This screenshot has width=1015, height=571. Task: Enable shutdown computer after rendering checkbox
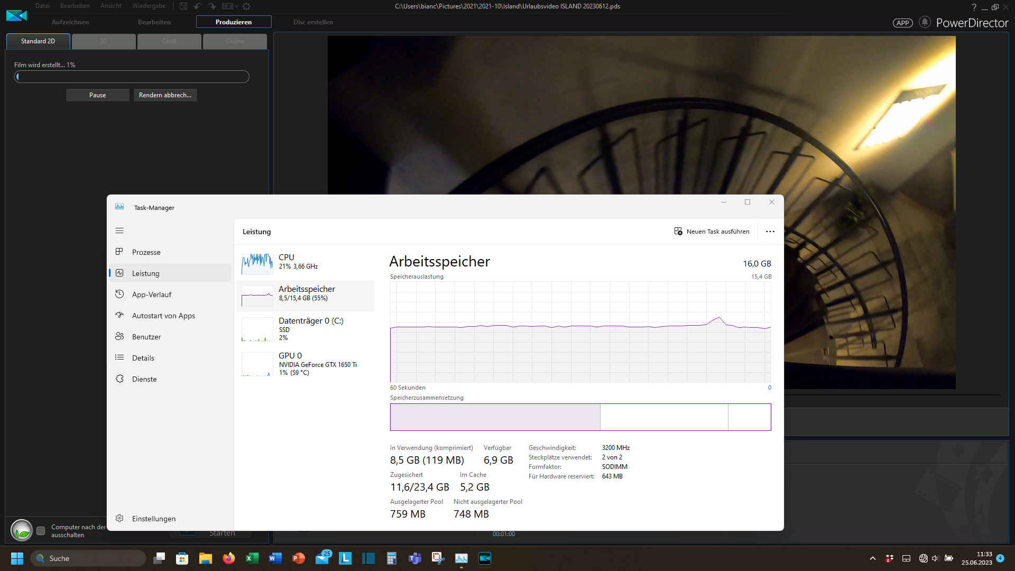[x=41, y=531]
